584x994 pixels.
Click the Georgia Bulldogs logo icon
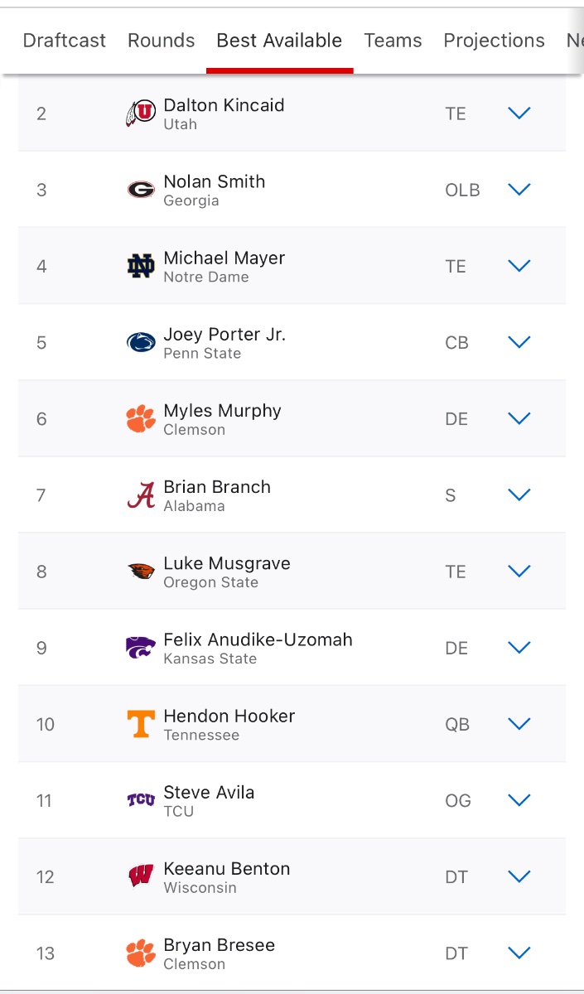(x=141, y=190)
